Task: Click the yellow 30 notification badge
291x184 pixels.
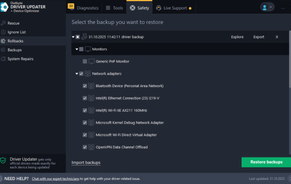Action: 71,6
